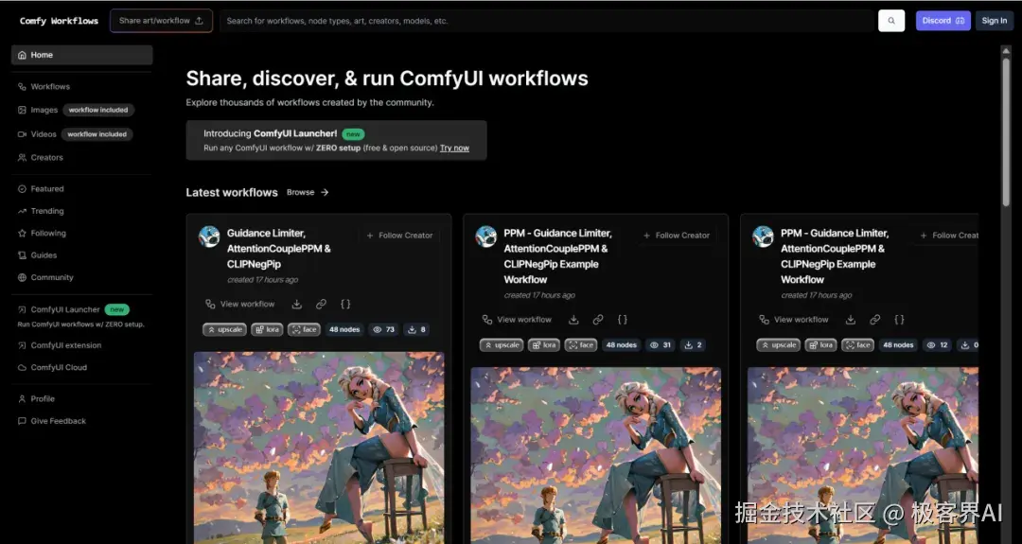Open Creators in the sidebar
The image size is (1022, 544).
pos(41,158)
